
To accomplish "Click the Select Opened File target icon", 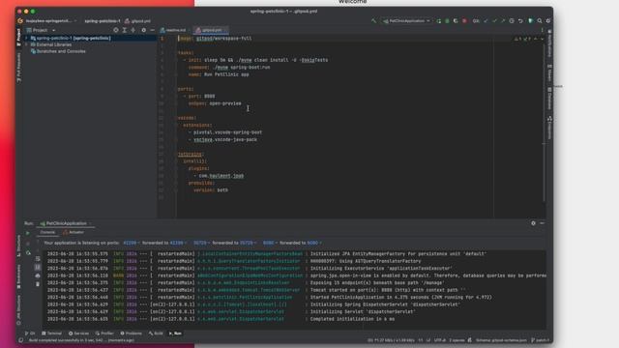I will click(x=116, y=30).
